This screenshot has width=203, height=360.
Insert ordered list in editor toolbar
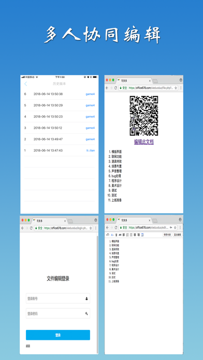tap(127, 235)
